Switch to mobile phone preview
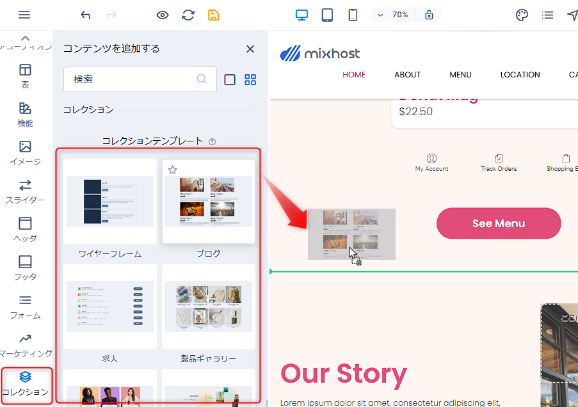This screenshot has height=407, width=578. [353, 15]
